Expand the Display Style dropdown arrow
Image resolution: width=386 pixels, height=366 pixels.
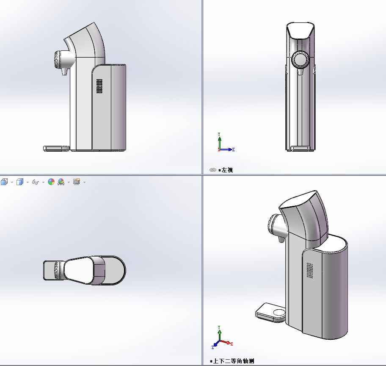[28, 183]
